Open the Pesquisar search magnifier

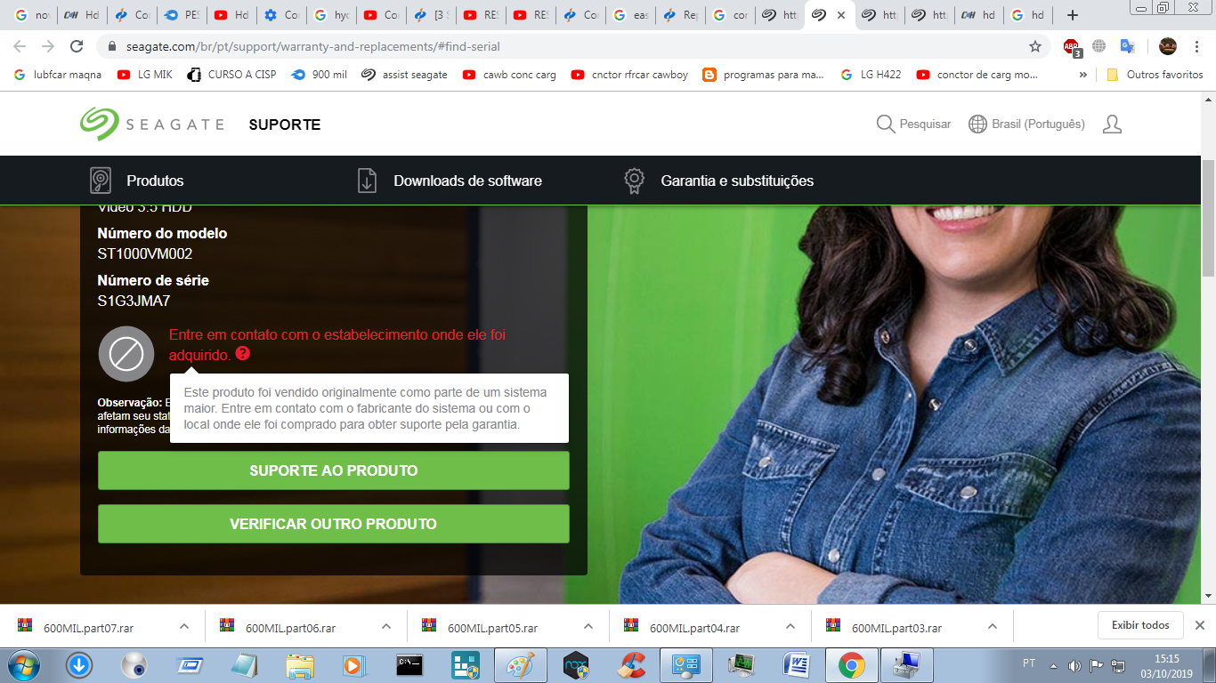[x=886, y=124]
